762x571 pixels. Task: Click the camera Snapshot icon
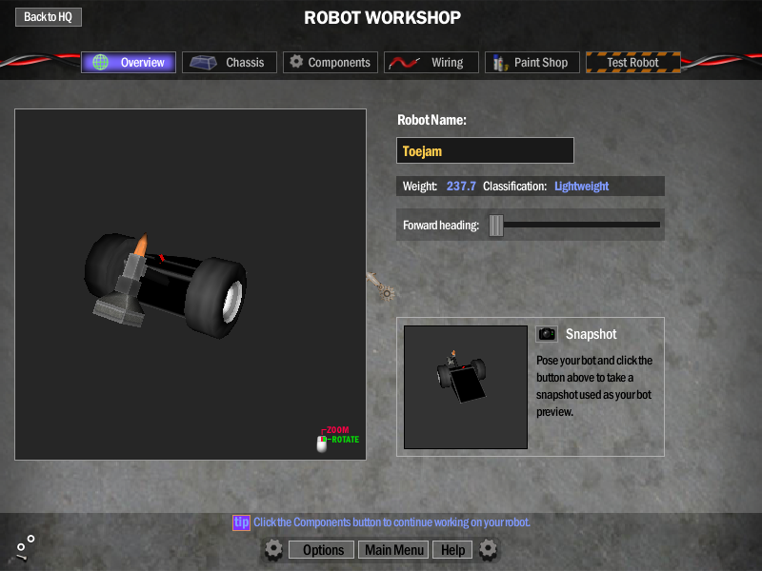[x=547, y=334]
